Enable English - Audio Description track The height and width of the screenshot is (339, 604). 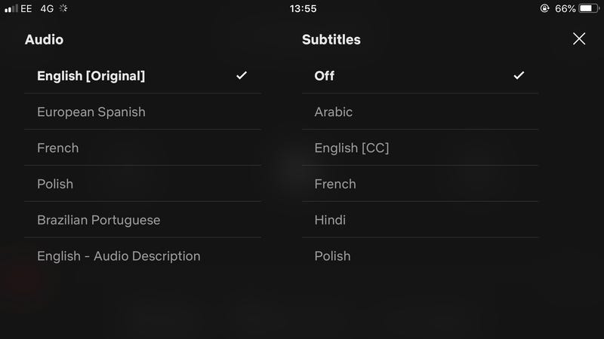(x=119, y=256)
